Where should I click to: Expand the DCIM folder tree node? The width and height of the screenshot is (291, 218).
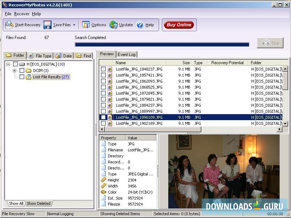coord(15,71)
